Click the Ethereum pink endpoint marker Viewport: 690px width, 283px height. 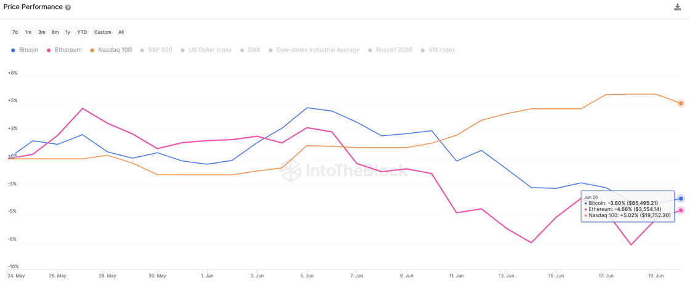(x=681, y=210)
